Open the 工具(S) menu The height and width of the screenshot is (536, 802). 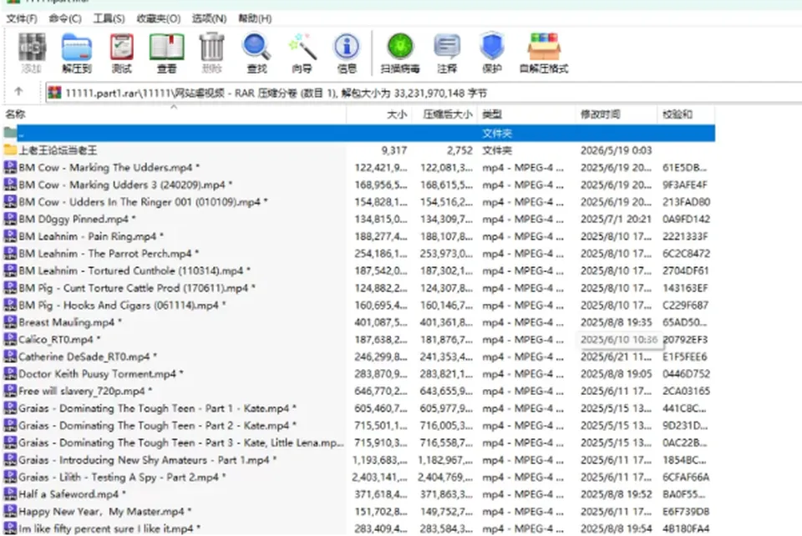click(x=109, y=18)
